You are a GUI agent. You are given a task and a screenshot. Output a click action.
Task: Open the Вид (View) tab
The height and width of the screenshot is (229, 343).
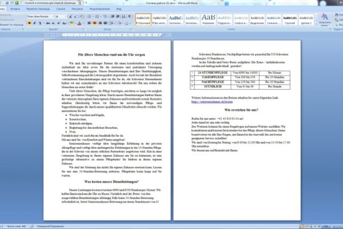(119, 9)
